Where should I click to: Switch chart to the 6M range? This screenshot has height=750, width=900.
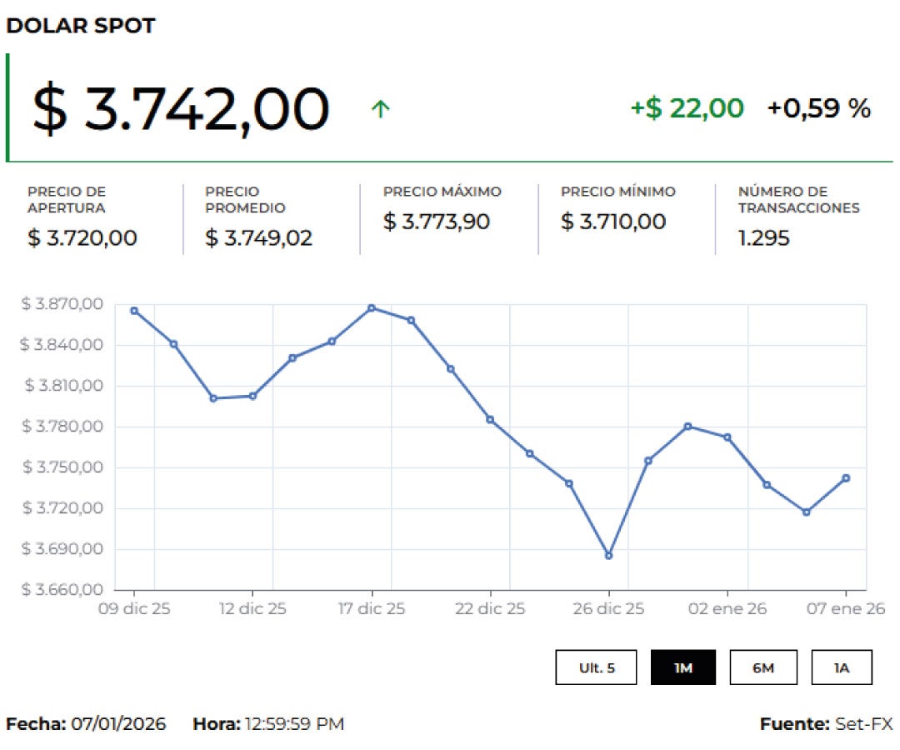[x=762, y=667]
